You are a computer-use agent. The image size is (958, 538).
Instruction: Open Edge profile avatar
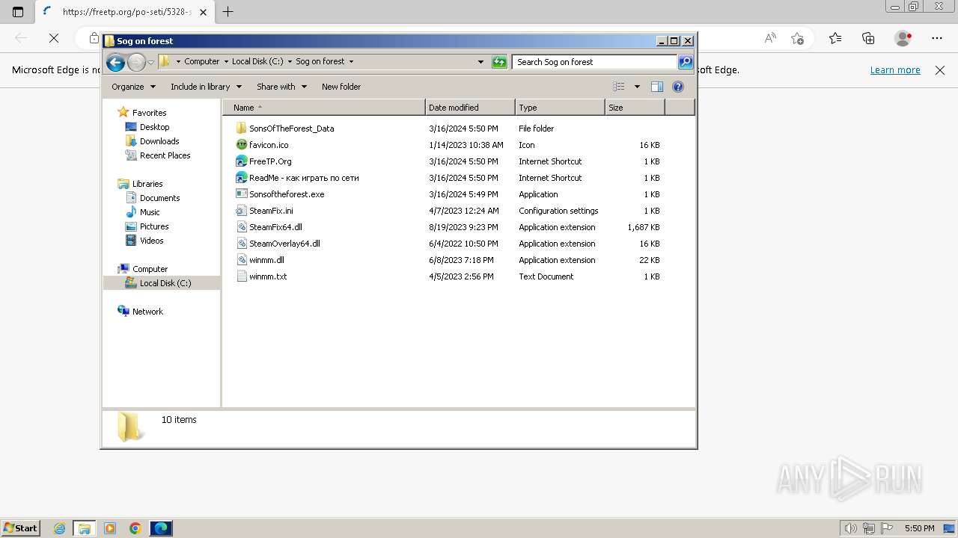[903, 38]
